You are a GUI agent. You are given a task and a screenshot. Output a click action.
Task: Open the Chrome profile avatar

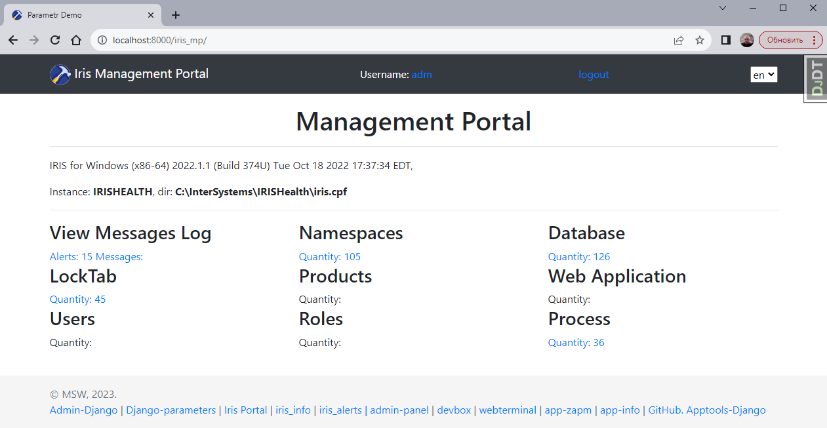[x=747, y=40]
